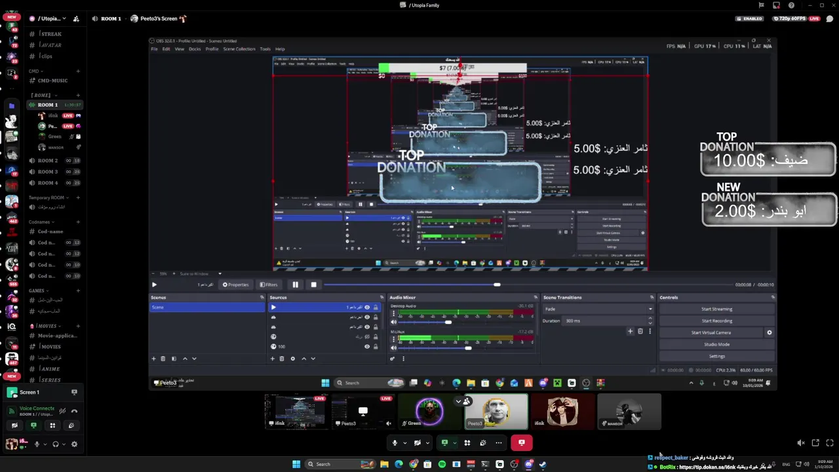839x472 pixels.
Task: Join ROOM 3 voice channel
Action: pos(54,172)
